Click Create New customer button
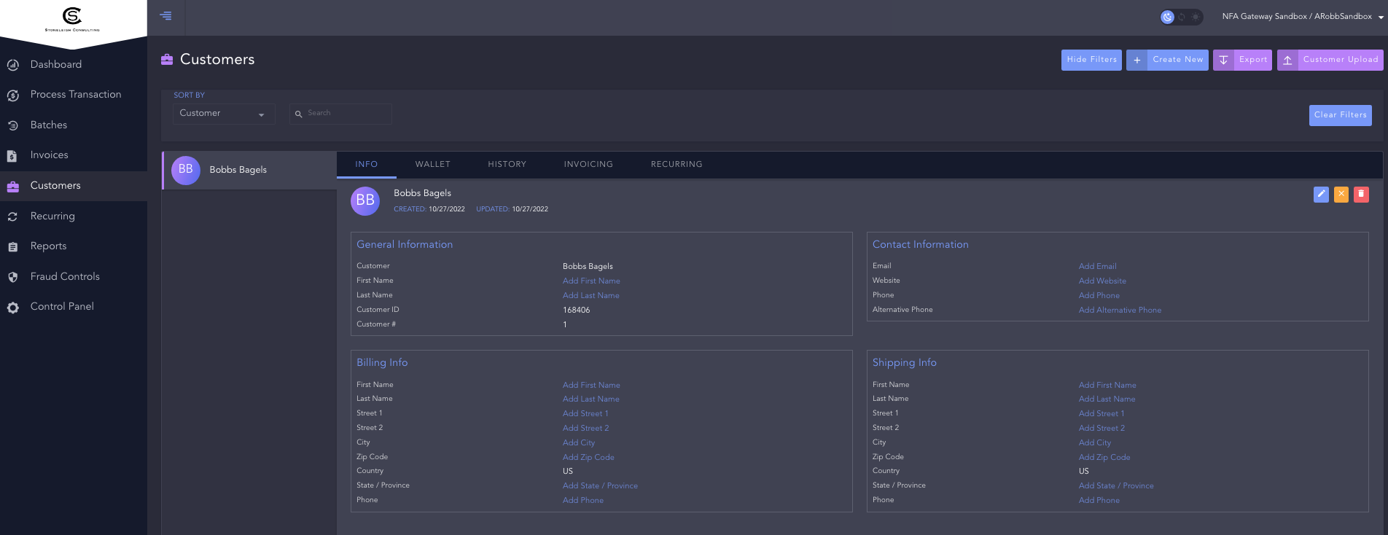This screenshot has height=535, width=1388. [x=1167, y=60]
